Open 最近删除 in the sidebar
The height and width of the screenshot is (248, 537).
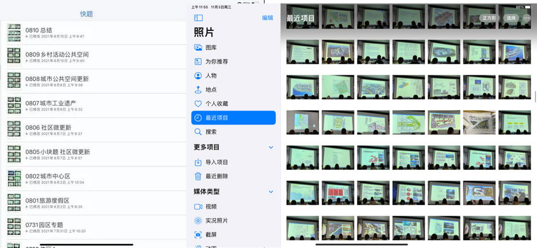click(x=234, y=176)
